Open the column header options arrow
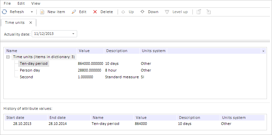Viewport: 272px width, 135px height. 263,51
